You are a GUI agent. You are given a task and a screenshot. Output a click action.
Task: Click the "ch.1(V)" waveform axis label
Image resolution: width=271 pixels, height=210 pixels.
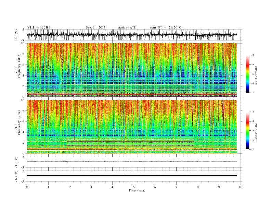pyautogui.click(x=16, y=35)
